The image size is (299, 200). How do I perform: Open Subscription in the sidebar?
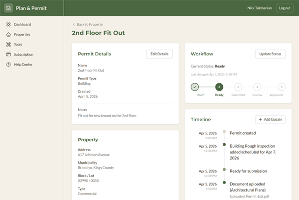[x=23, y=54]
